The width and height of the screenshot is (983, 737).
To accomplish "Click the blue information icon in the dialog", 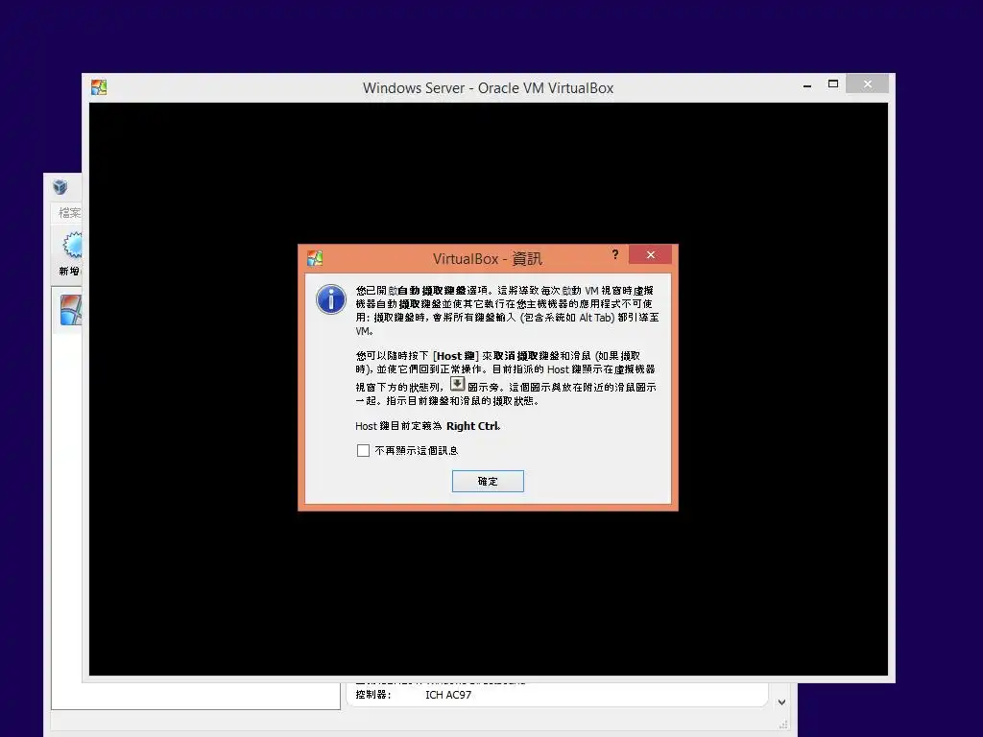I will point(331,299).
